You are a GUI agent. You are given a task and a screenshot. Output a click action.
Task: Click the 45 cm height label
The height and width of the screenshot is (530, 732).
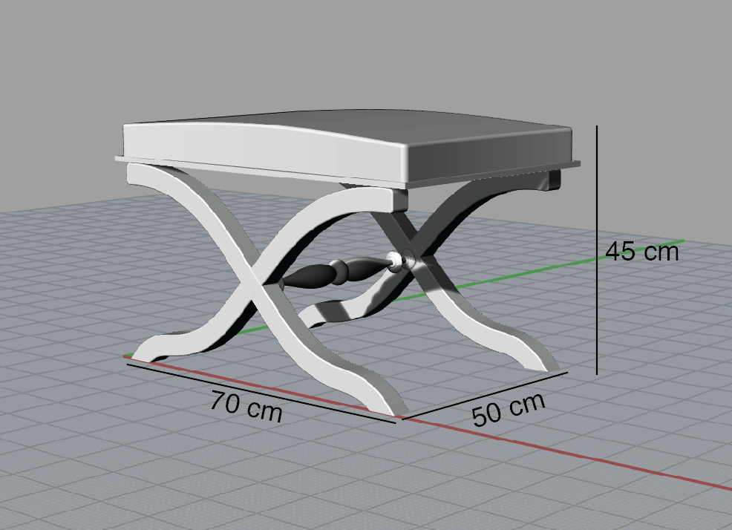(x=641, y=252)
